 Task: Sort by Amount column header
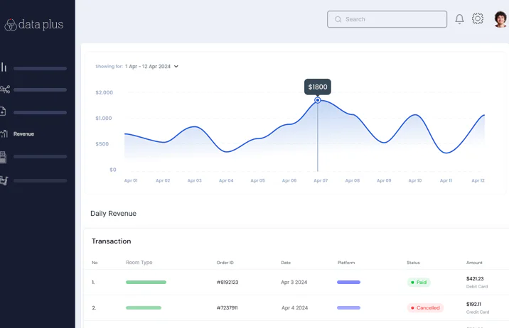474,263
